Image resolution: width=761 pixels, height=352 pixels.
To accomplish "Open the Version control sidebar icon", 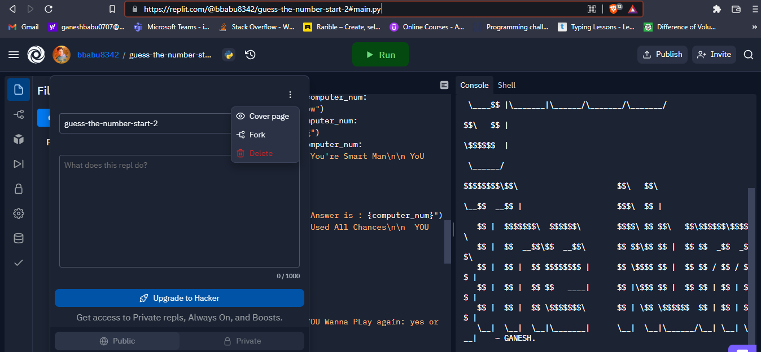I will (x=19, y=115).
